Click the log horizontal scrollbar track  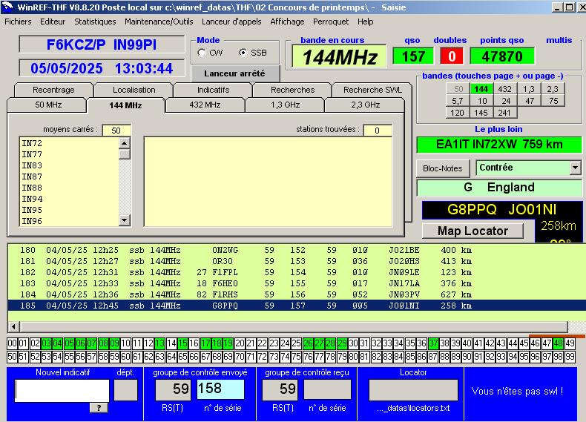click(x=294, y=327)
